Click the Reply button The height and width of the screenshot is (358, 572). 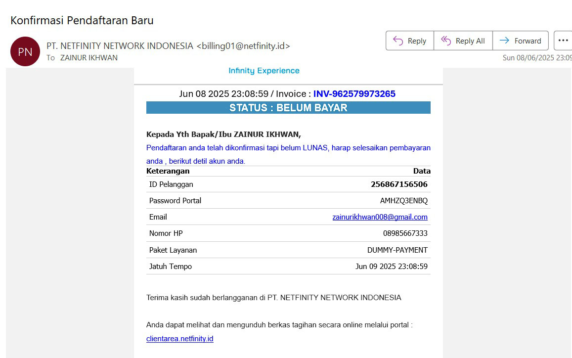point(409,41)
